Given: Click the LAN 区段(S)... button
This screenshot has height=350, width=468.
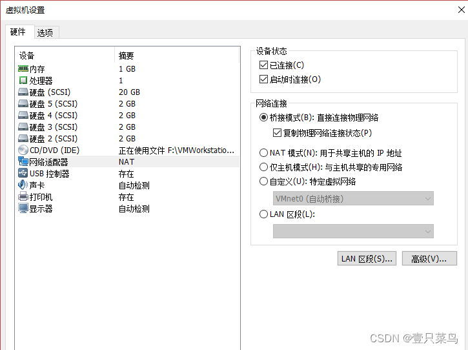Looking at the screenshot, I should 367,258.
